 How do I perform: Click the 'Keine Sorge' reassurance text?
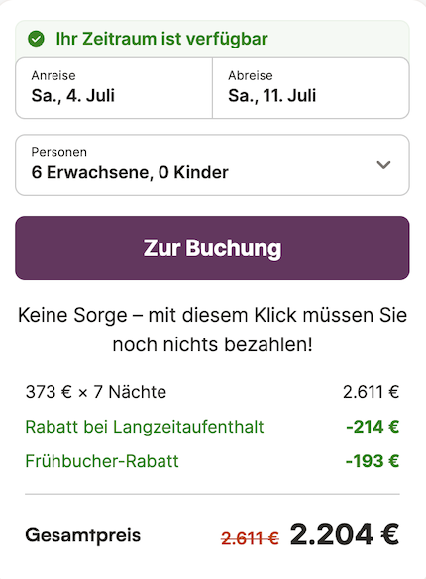pos(212,330)
